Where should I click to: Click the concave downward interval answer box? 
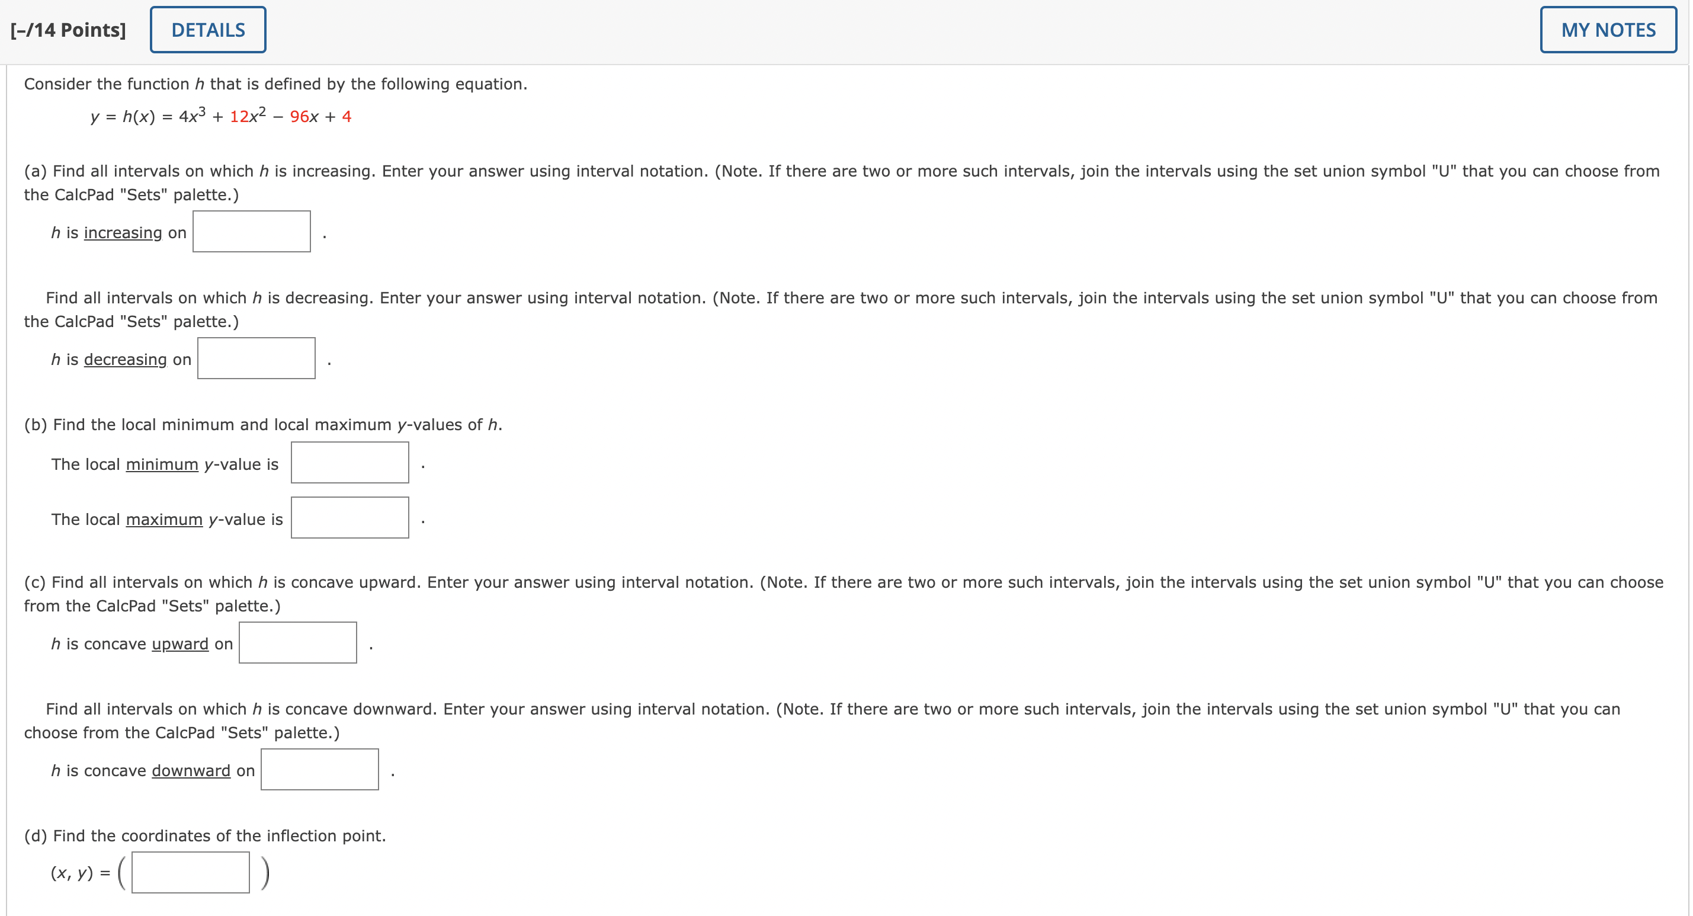tap(319, 768)
